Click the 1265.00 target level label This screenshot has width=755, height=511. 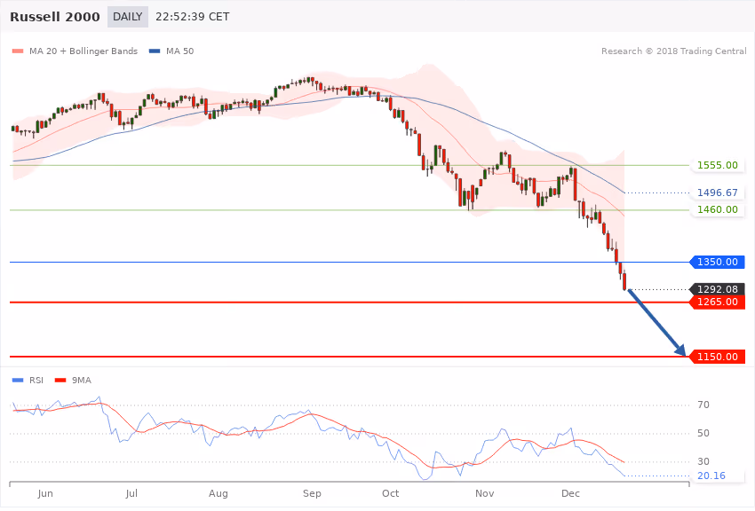click(x=718, y=302)
